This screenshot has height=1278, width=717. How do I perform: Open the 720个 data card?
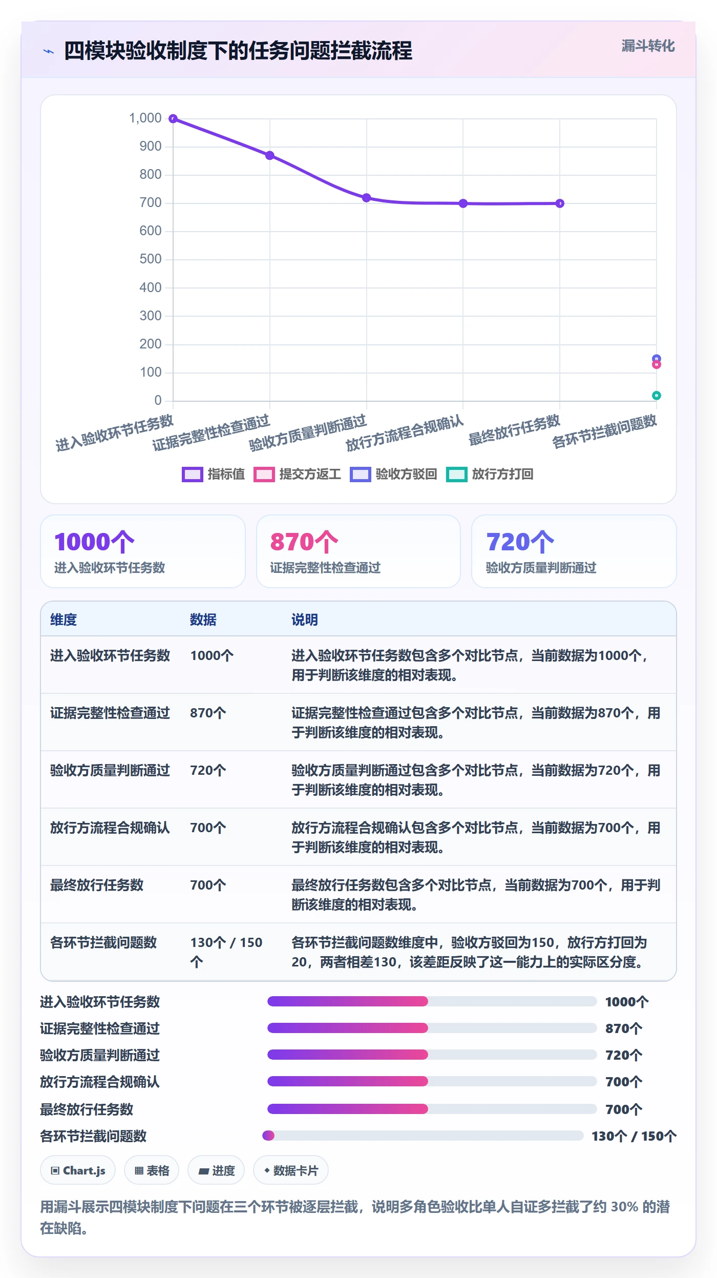coord(574,551)
